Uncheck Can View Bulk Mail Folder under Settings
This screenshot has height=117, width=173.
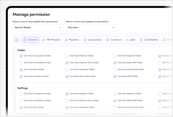click(x=115, y=101)
